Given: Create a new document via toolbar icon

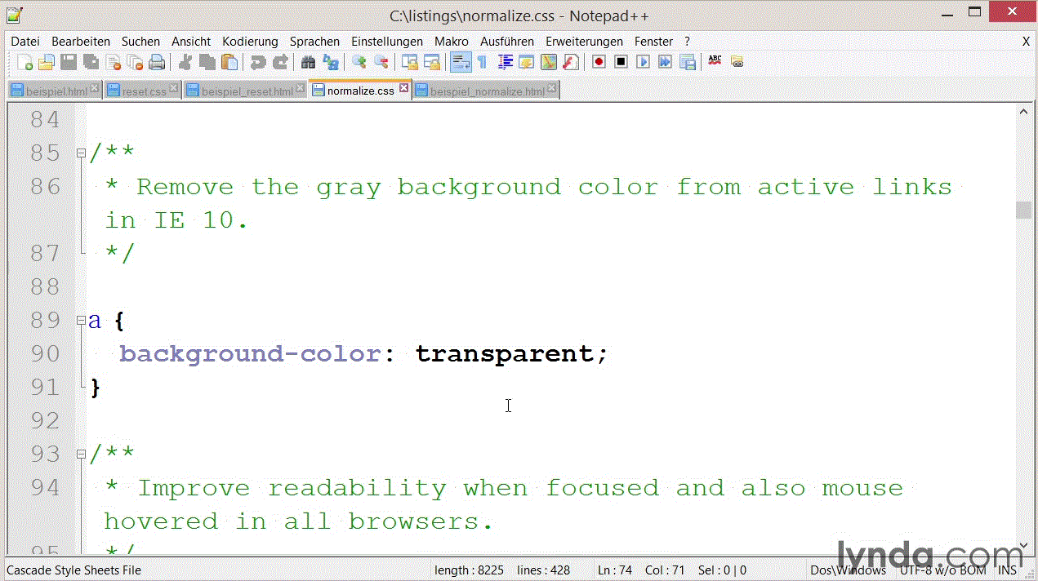Looking at the screenshot, I should pyautogui.click(x=25, y=62).
